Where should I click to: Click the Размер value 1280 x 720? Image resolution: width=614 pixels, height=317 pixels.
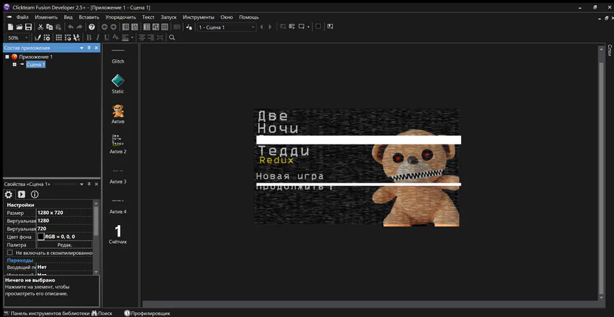pyautogui.click(x=50, y=213)
